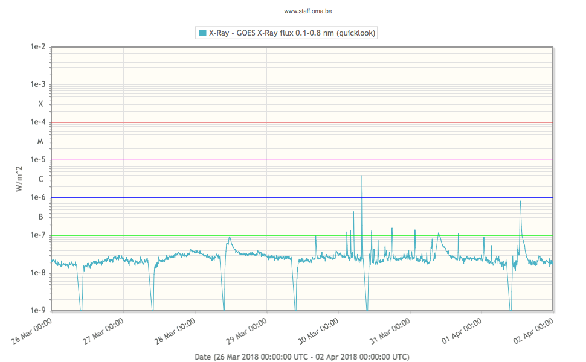Click the tallest C-class flare peak on 30 Mar
Image resolution: width=586 pixels, height=362 pixels.
pyautogui.click(x=362, y=176)
